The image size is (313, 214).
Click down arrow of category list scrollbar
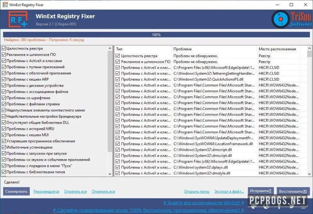click(110, 174)
